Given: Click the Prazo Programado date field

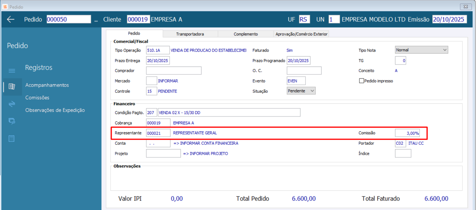Looking at the screenshot, I should click(x=298, y=60).
